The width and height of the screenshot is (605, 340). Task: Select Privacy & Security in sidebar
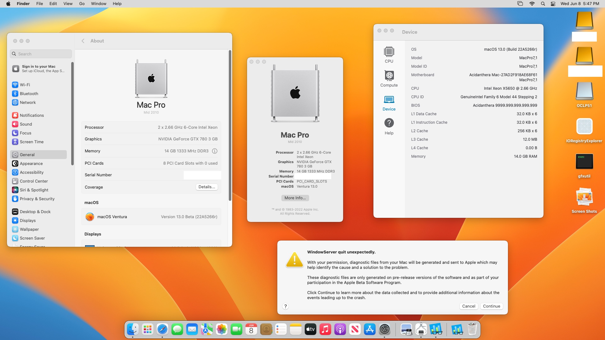point(37,199)
